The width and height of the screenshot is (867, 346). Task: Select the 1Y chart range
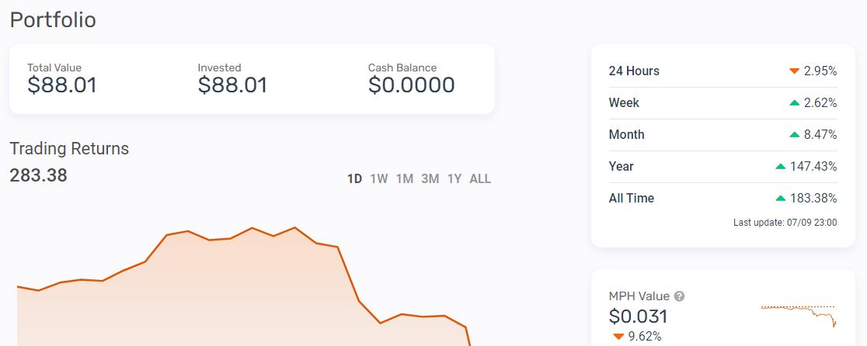pos(454,178)
